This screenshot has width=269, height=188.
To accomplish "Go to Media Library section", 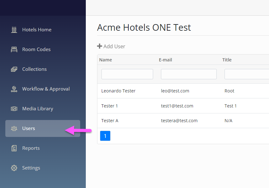I will tap(43, 109).
